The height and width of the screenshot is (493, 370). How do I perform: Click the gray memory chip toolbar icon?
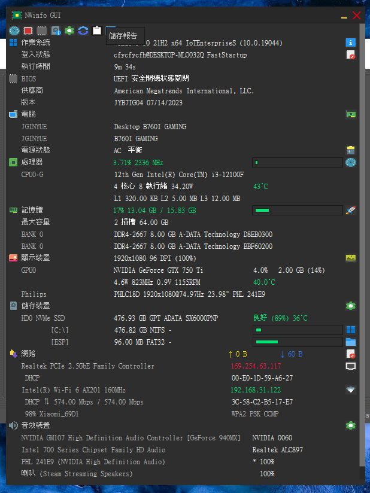pos(42,31)
